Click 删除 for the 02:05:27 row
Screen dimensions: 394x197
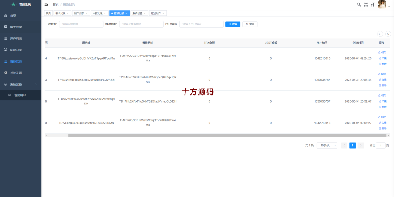click(383, 129)
